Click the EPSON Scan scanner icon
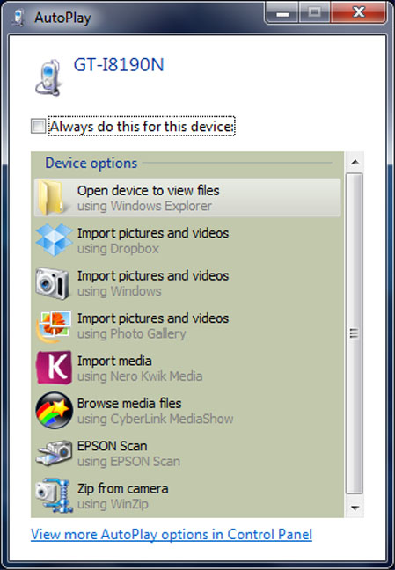The width and height of the screenshot is (395, 570). coord(54,453)
